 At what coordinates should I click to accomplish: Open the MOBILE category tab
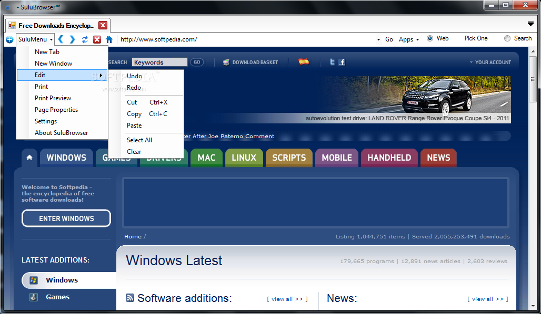click(x=337, y=158)
